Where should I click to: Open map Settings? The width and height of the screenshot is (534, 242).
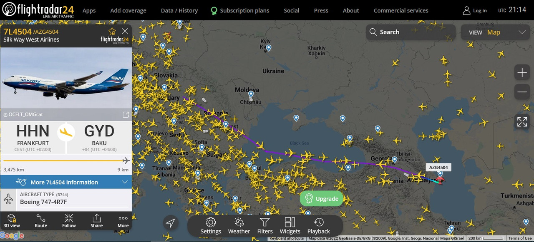pyautogui.click(x=211, y=226)
